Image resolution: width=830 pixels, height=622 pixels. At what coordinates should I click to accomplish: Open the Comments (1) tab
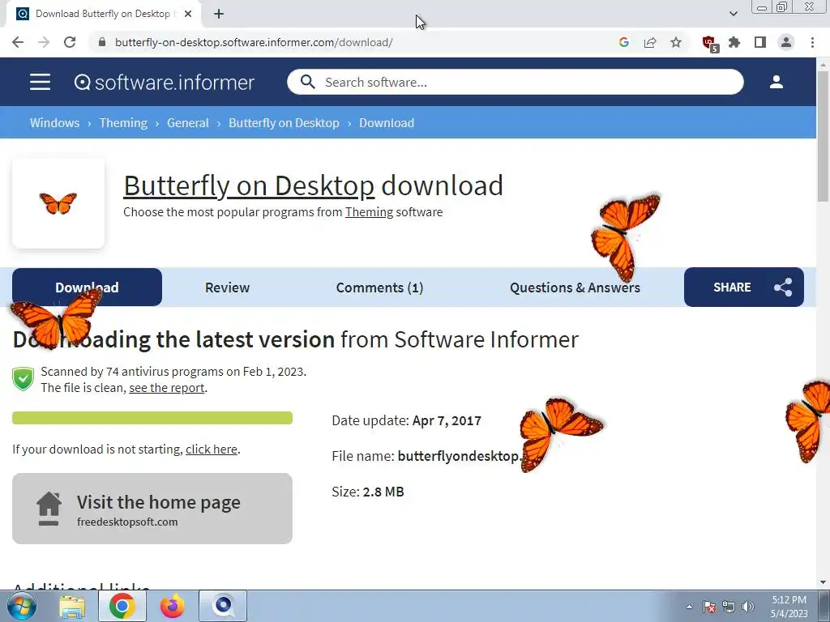(x=379, y=288)
